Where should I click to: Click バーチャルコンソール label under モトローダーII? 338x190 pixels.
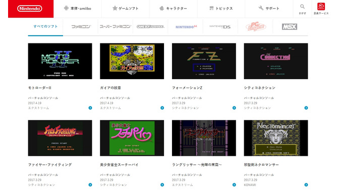pyautogui.click(x=43, y=98)
